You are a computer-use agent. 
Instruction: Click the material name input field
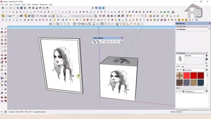point(195,56)
